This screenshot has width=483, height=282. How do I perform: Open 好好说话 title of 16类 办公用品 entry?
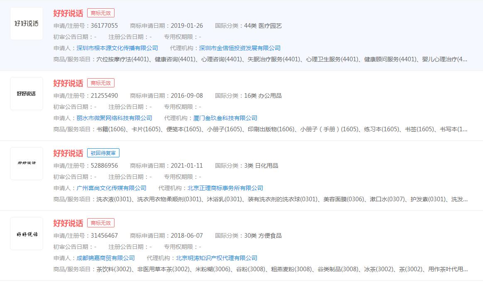(x=68, y=83)
